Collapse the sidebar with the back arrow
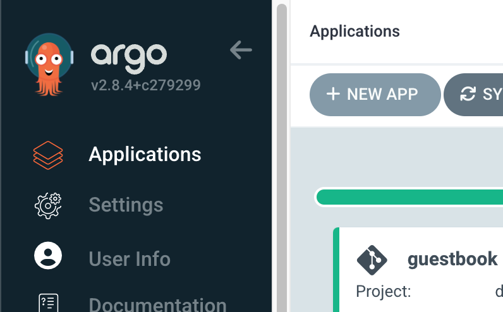This screenshot has height=312, width=503. tap(241, 50)
